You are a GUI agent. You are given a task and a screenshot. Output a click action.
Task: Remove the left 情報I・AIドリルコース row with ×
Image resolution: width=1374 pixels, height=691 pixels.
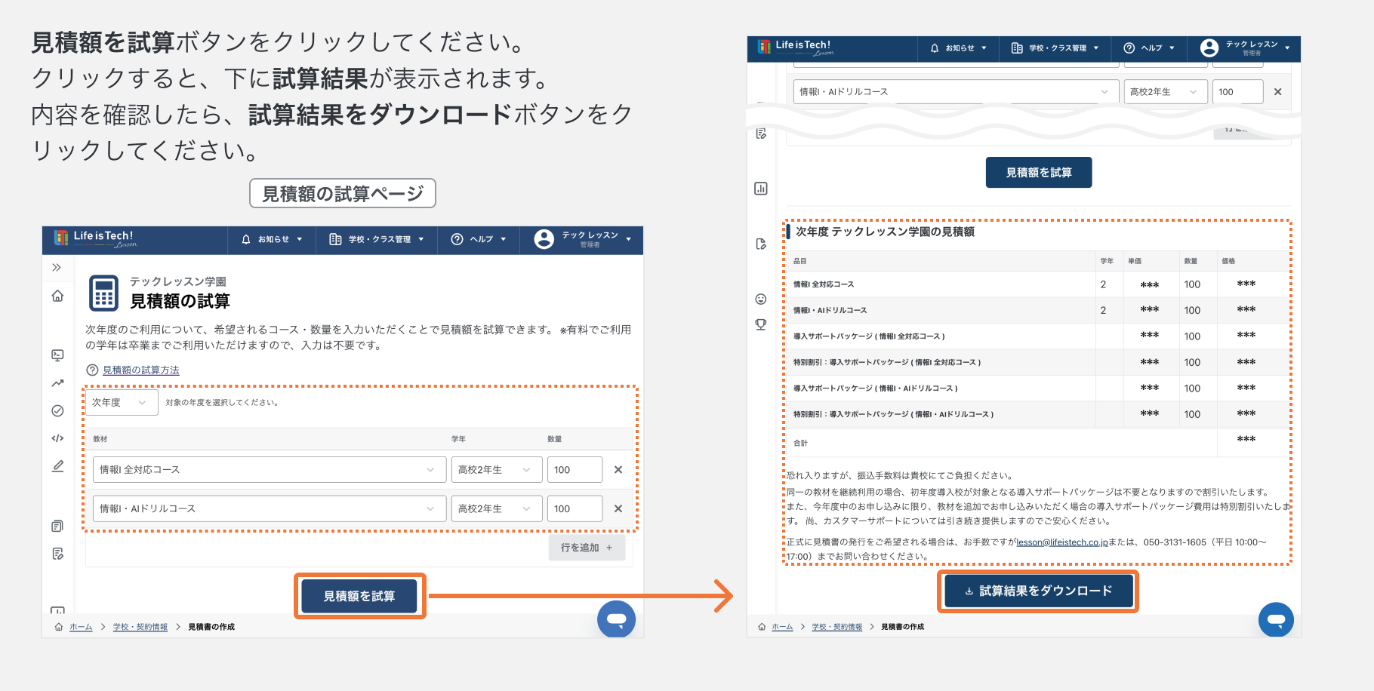pos(618,508)
